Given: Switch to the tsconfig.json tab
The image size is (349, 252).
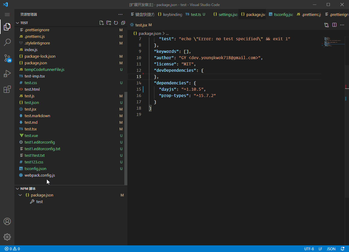Looking at the screenshot, I should click(281, 14).
